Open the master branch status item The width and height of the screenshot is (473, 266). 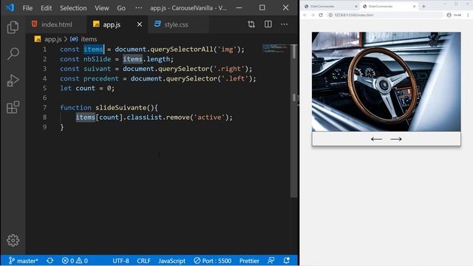click(23, 261)
